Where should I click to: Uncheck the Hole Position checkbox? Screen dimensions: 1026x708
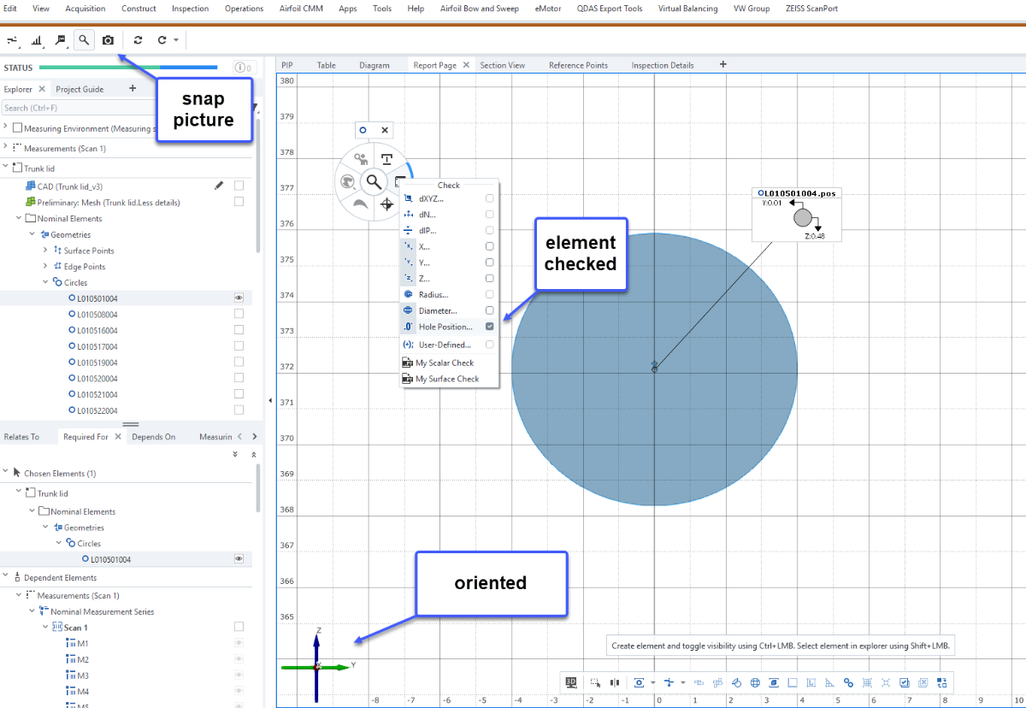click(490, 327)
